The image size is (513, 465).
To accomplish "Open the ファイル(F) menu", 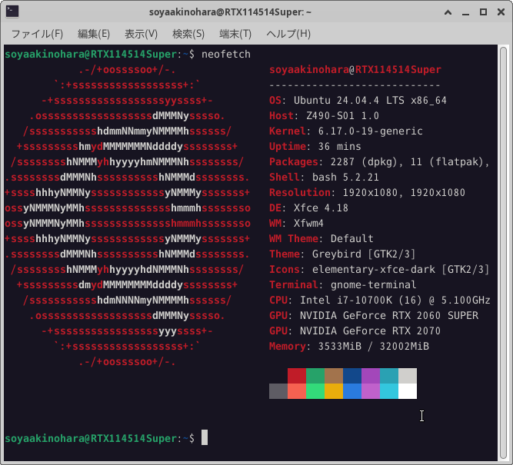I will click(37, 34).
